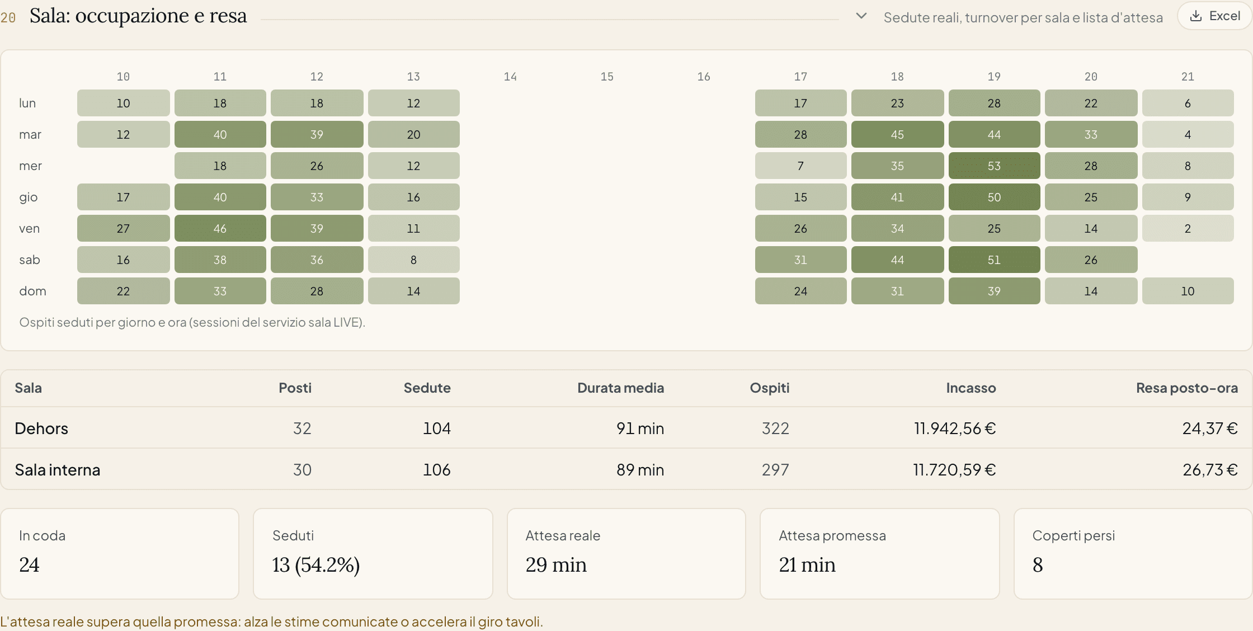The width and height of the screenshot is (1253, 631).
Task: Click the Excel export button
Action: 1215,16
